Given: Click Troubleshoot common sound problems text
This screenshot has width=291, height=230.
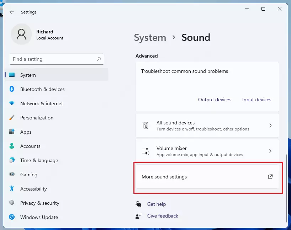Looking at the screenshot, I should (x=185, y=71).
